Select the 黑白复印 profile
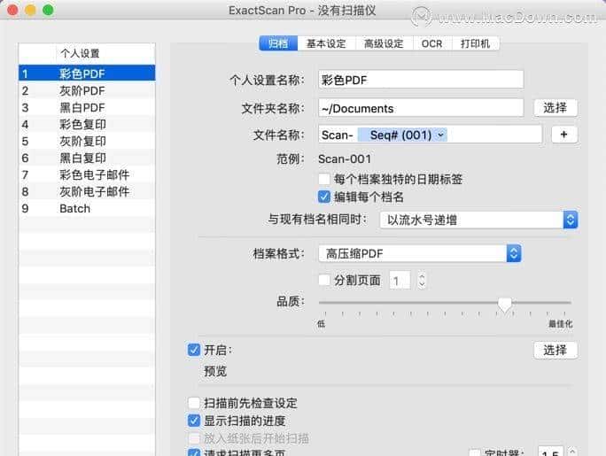This screenshot has height=456, width=606. pyautogui.click(x=87, y=158)
